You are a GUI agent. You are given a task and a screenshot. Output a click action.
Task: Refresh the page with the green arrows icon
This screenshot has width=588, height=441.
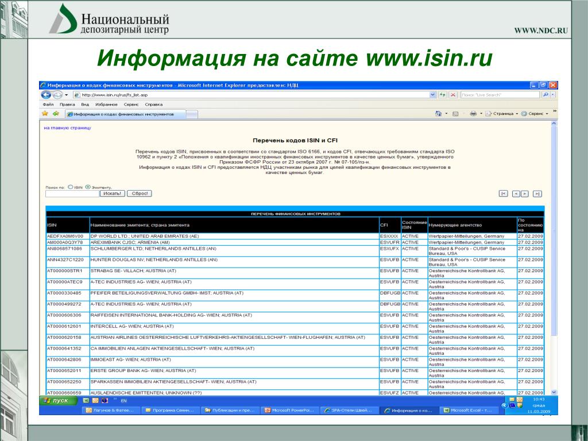pyautogui.click(x=443, y=95)
